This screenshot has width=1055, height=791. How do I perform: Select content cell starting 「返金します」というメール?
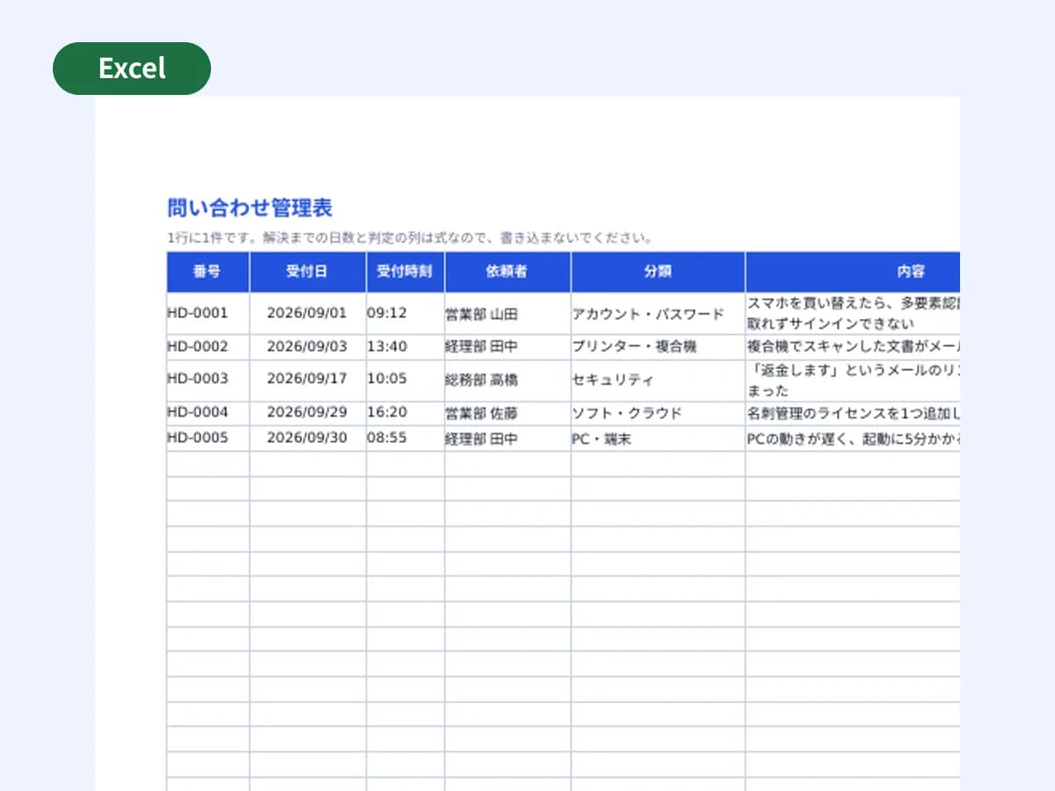[x=853, y=380]
